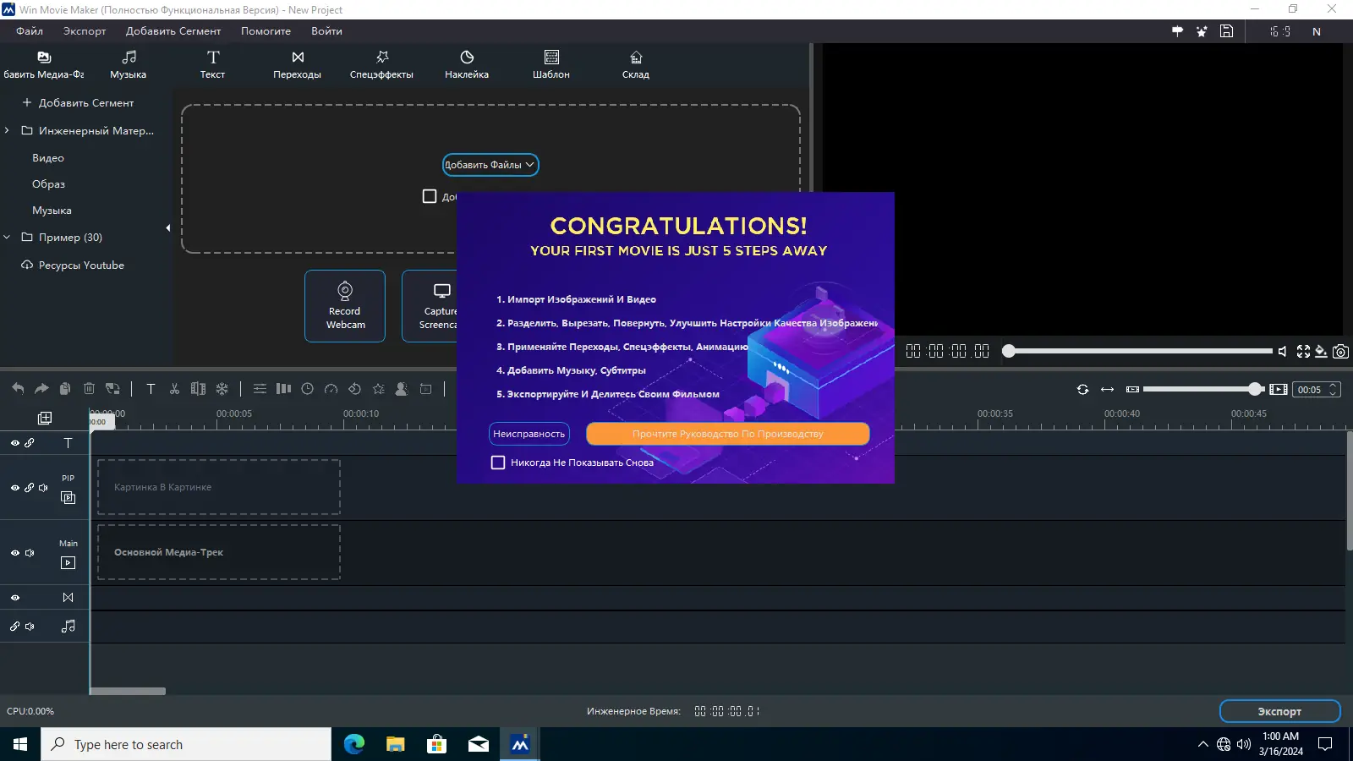The height and width of the screenshot is (761, 1353).
Task: Open the Music library tab
Action: coord(128,64)
